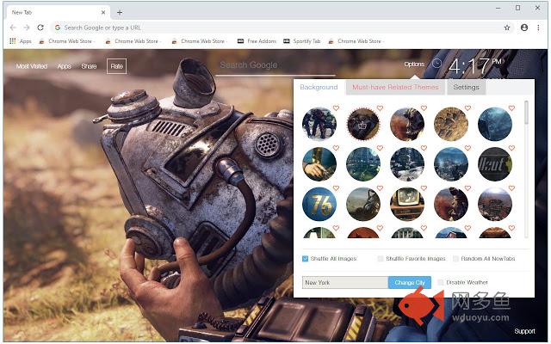Switch to the Background tab
551x344 pixels.
(319, 87)
